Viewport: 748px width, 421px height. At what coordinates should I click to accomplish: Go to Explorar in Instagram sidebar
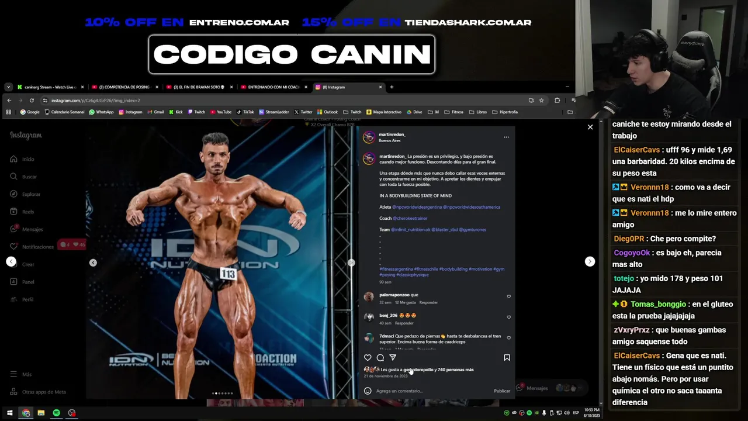(x=25, y=194)
